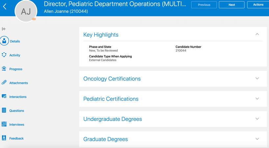Open the Interactions tab label
Viewport: 269px width, 148px height.
coord(18,97)
